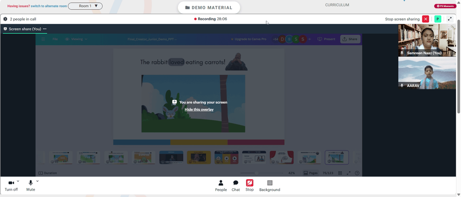Click Final_Creator_Junior_Demo_PPT title
Viewport: 461px width, 197px height.
[152, 39]
